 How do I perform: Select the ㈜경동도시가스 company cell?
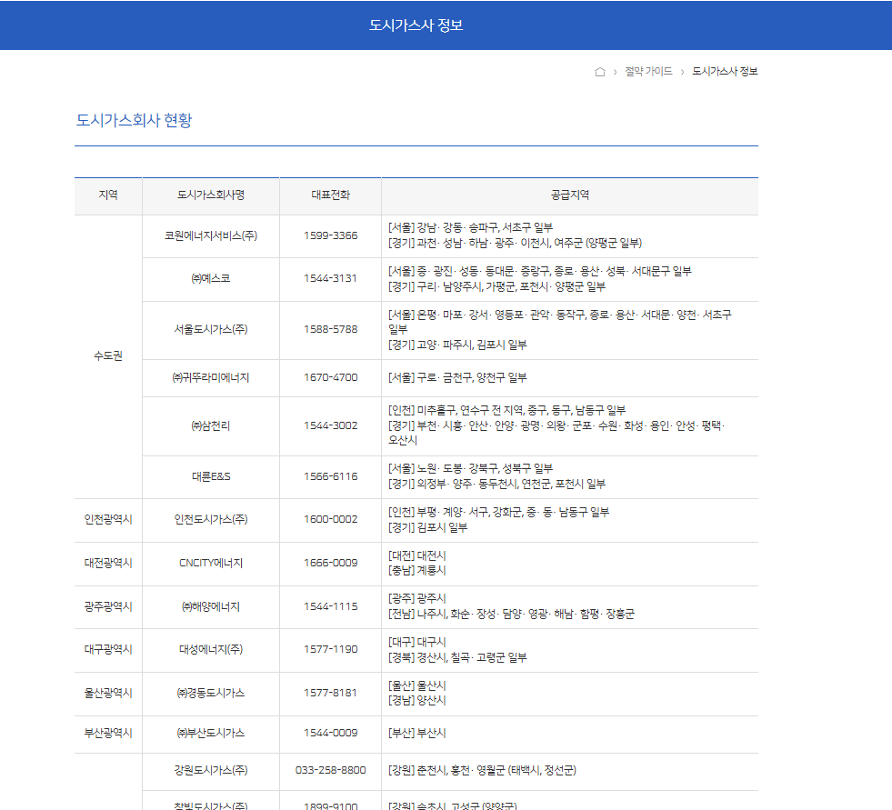click(x=211, y=694)
